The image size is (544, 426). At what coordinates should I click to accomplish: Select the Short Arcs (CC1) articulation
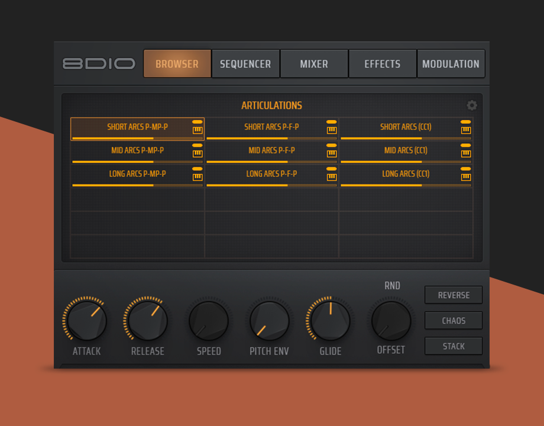pos(406,129)
